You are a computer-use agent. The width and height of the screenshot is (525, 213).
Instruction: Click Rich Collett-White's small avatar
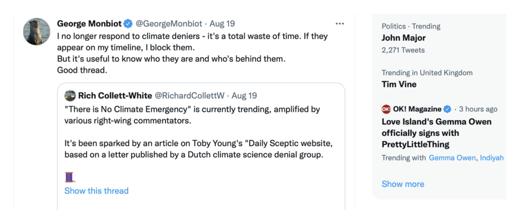point(70,96)
